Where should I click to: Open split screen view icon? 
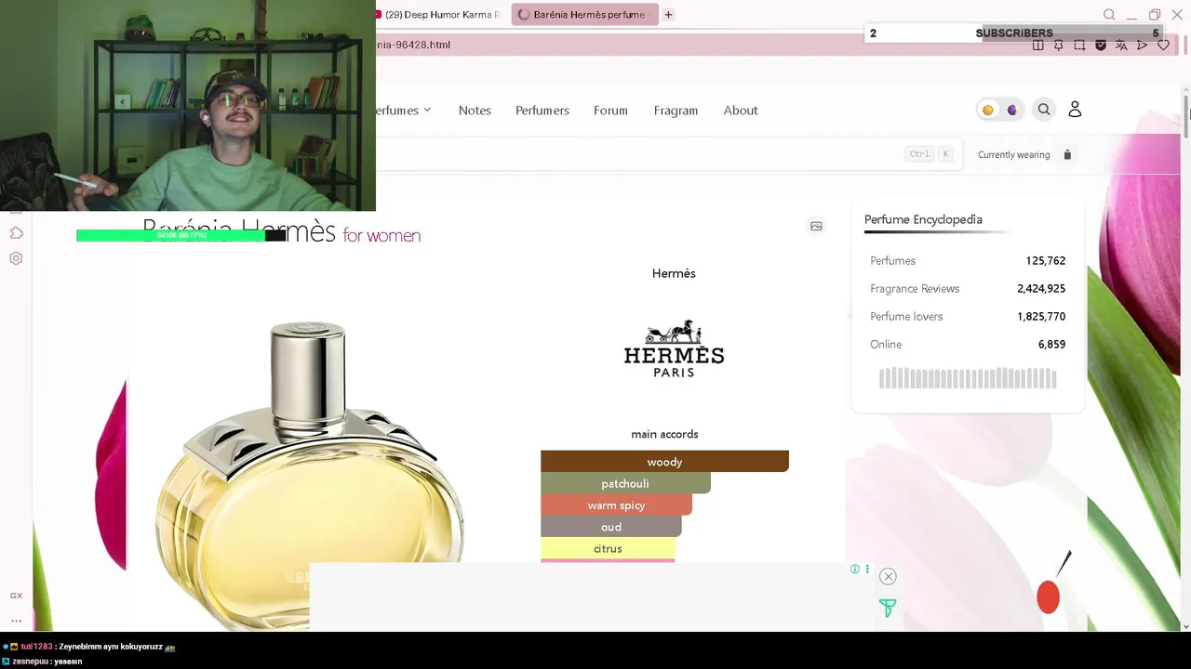coord(1037,45)
